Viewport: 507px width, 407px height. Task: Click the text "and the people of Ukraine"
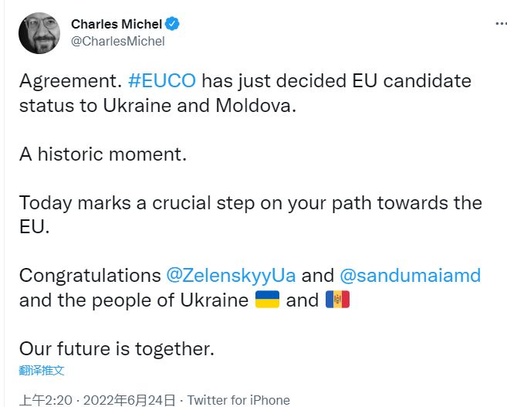tap(133, 300)
